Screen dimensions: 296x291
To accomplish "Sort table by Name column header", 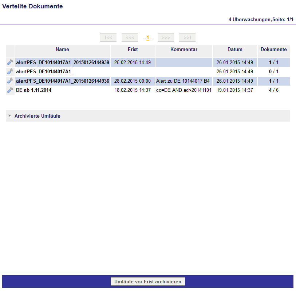I will click(x=62, y=50).
